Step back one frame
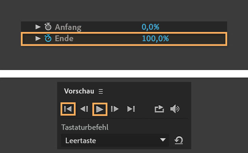This screenshot has height=153, width=248. pos(84,109)
